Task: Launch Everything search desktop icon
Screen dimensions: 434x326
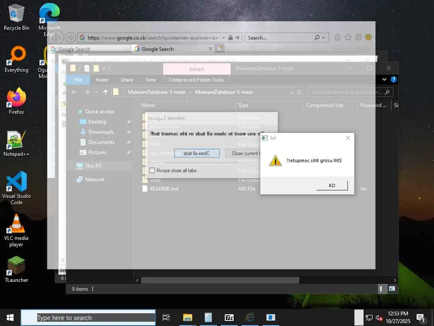Action: point(17,59)
